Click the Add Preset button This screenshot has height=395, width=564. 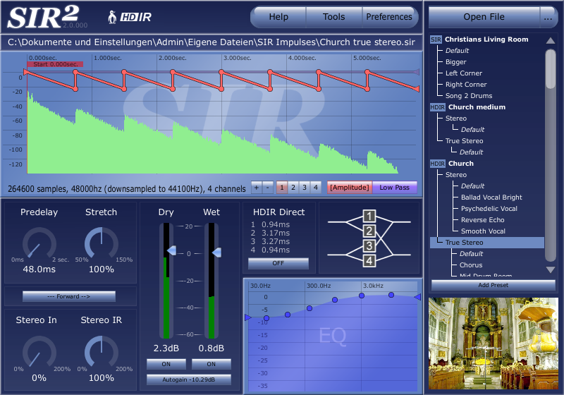[x=493, y=285]
